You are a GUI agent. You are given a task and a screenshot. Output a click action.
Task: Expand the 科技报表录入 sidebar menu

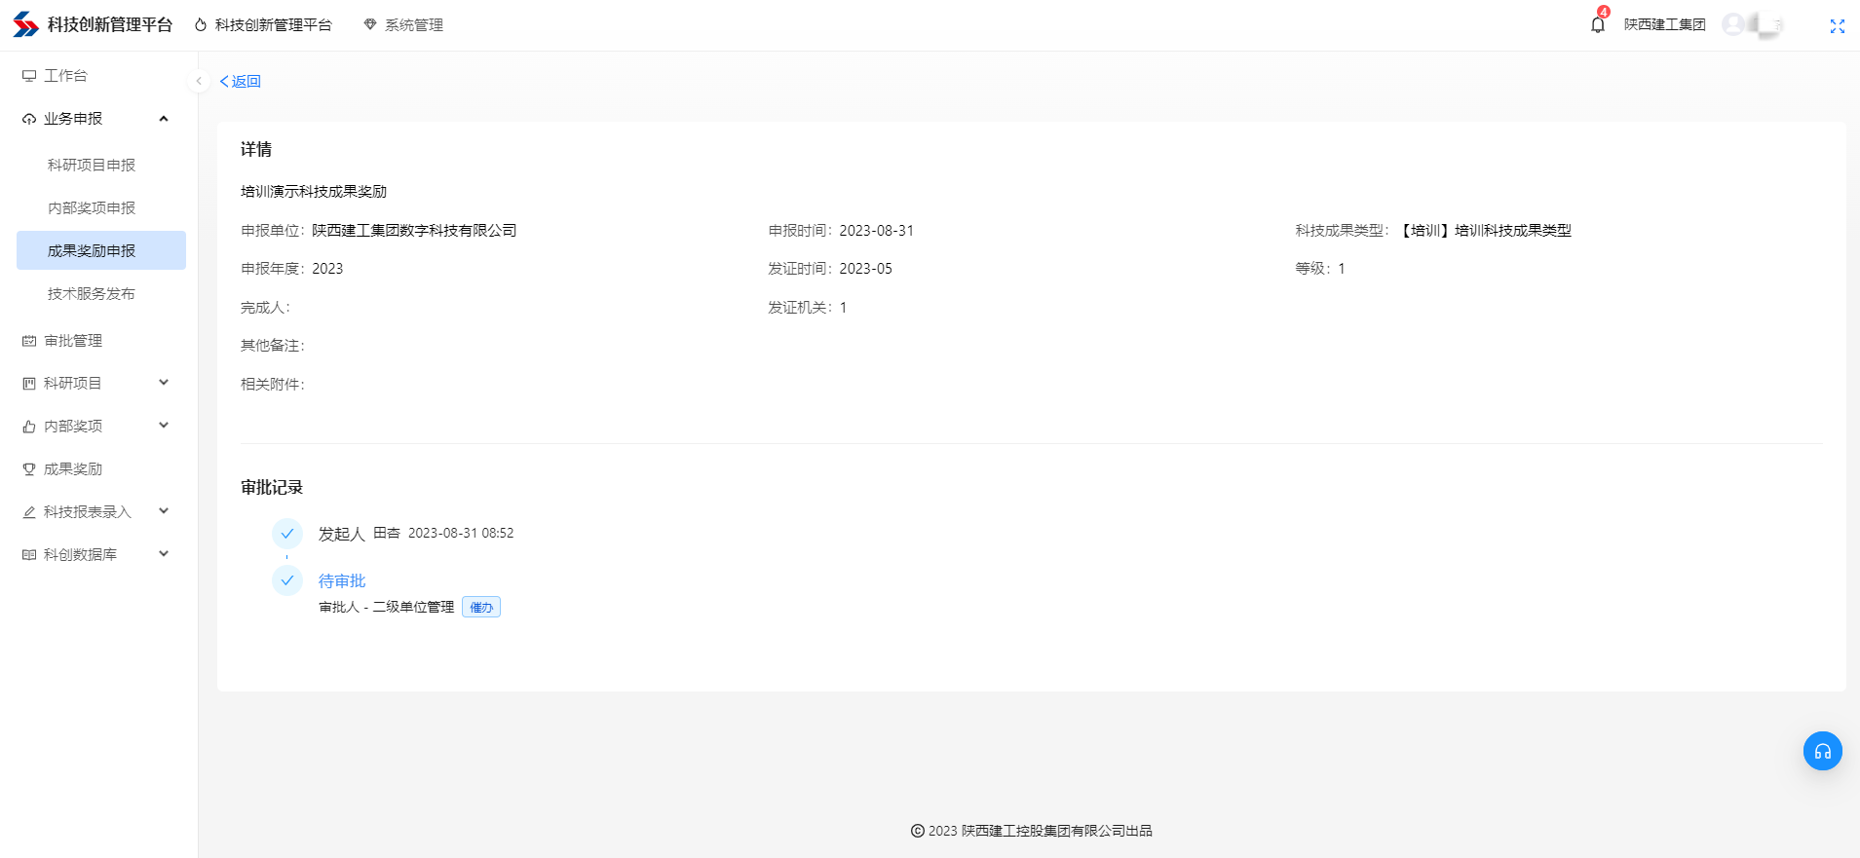pyautogui.click(x=163, y=511)
